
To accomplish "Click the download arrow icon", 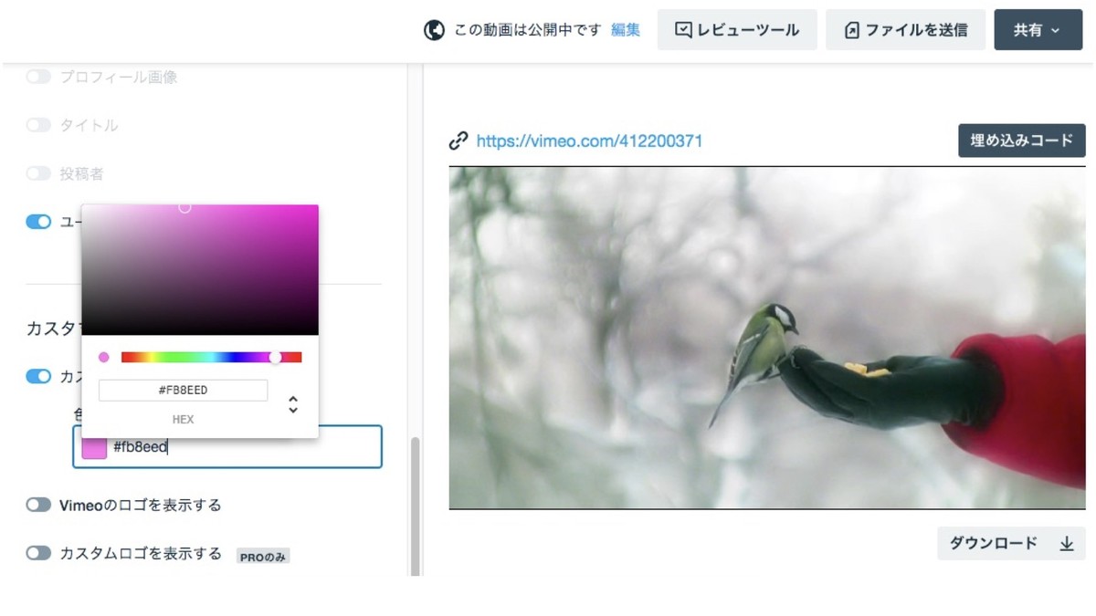I will click(1066, 544).
